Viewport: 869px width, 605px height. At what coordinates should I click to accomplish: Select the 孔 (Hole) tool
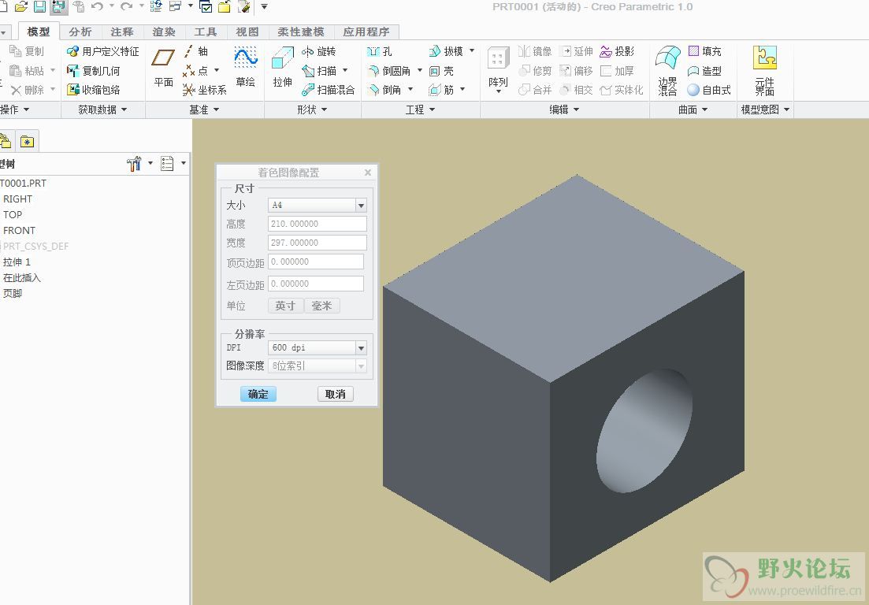point(380,51)
